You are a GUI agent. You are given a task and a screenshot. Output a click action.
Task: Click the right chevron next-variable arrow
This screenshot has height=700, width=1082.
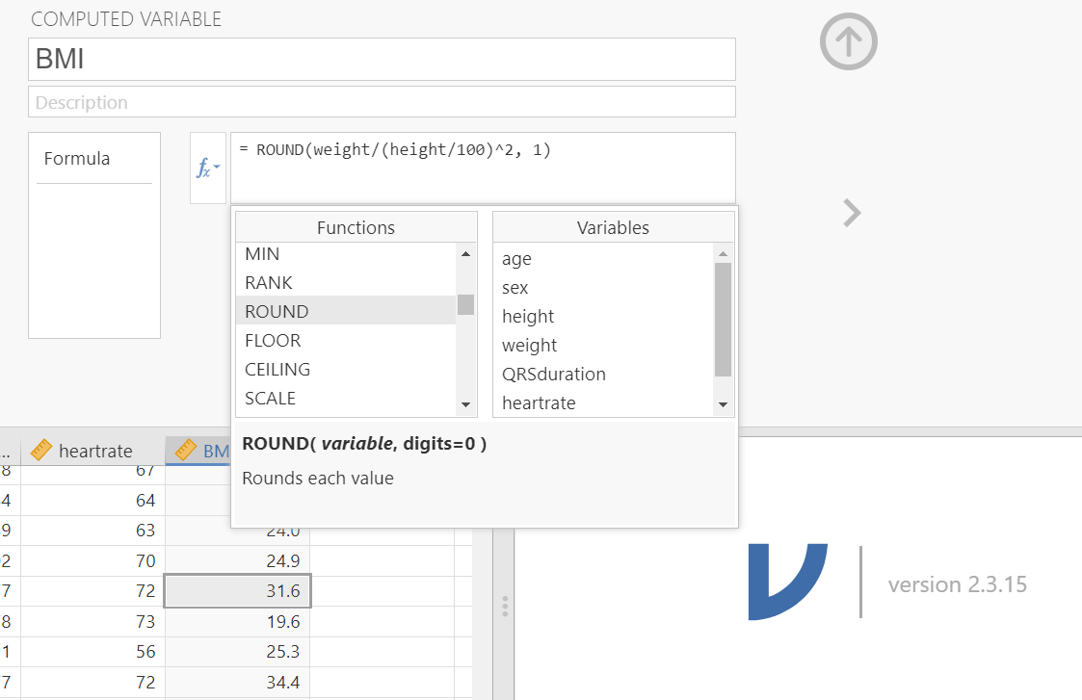(x=851, y=213)
